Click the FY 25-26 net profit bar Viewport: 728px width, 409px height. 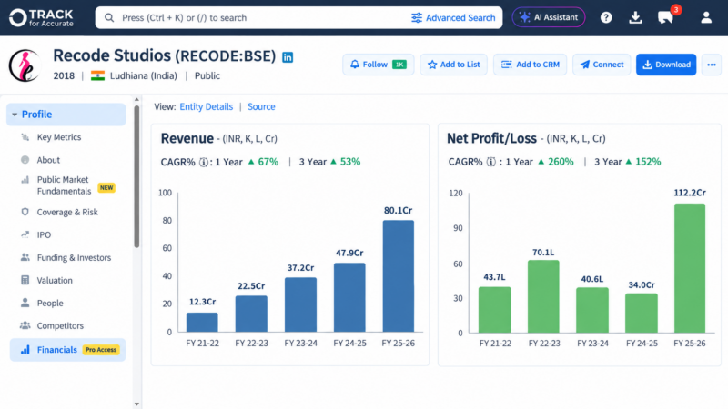click(x=690, y=268)
